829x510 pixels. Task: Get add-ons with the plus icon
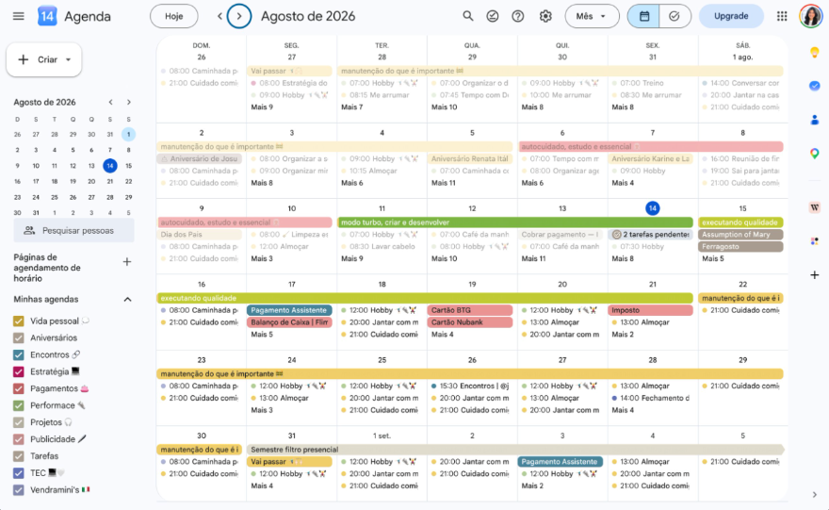point(815,275)
